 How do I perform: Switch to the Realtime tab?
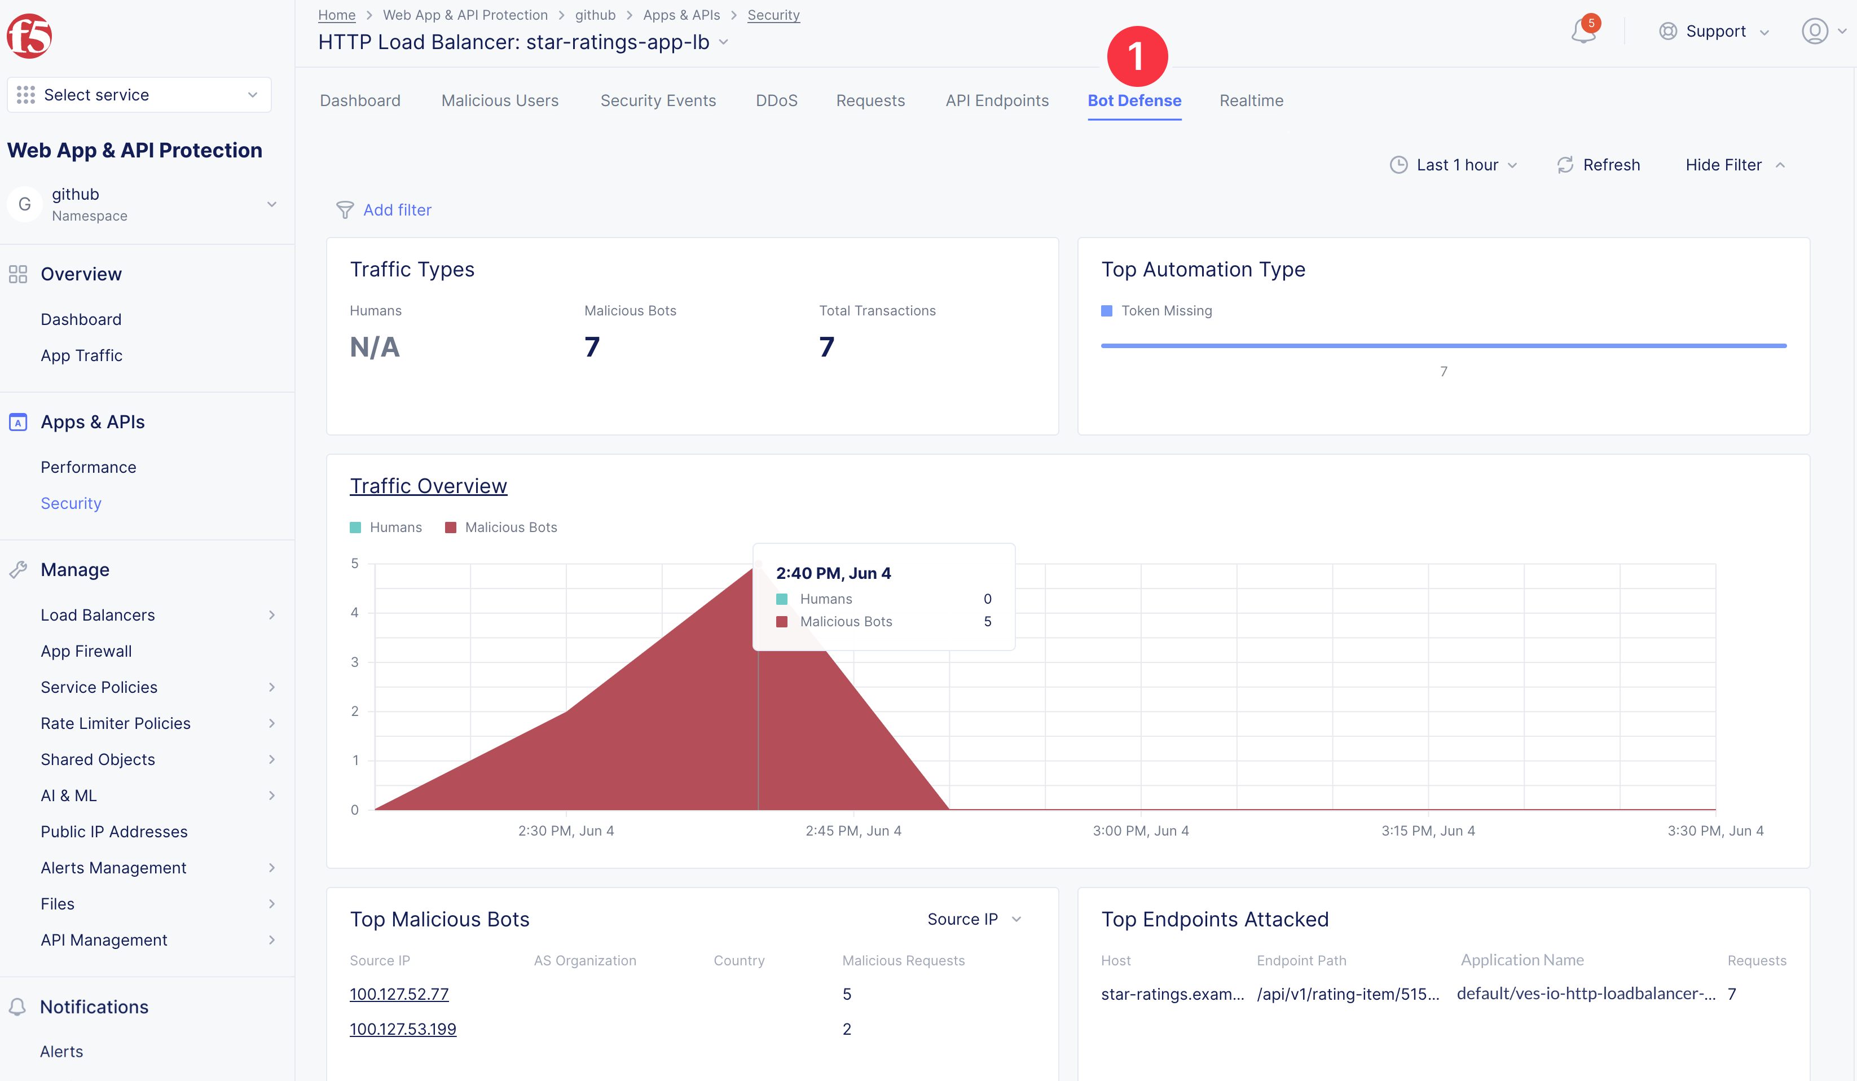point(1250,100)
